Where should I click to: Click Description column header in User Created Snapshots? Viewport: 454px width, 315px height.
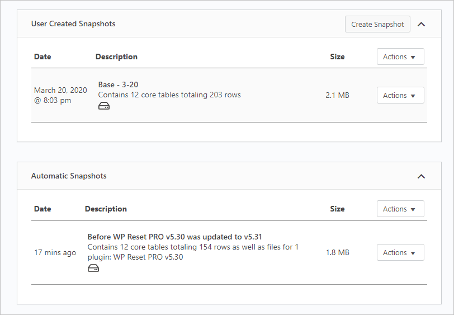tap(116, 57)
